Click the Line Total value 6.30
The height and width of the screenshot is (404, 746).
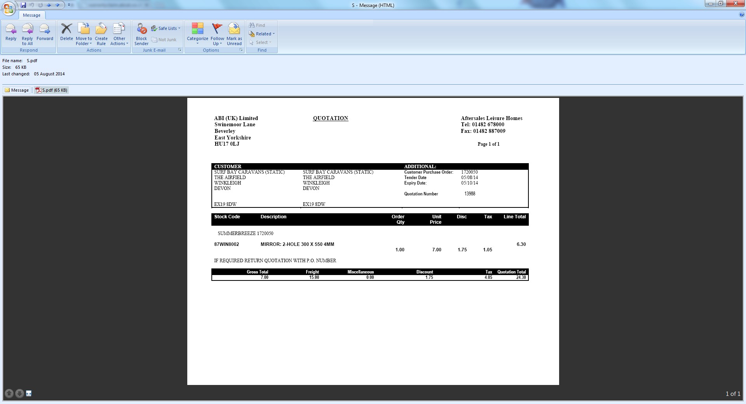(521, 244)
